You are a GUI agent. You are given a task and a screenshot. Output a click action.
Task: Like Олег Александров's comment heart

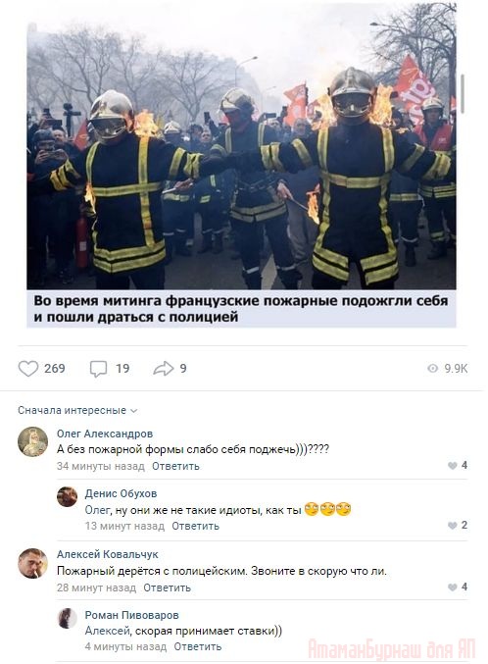(x=453, y=466)
